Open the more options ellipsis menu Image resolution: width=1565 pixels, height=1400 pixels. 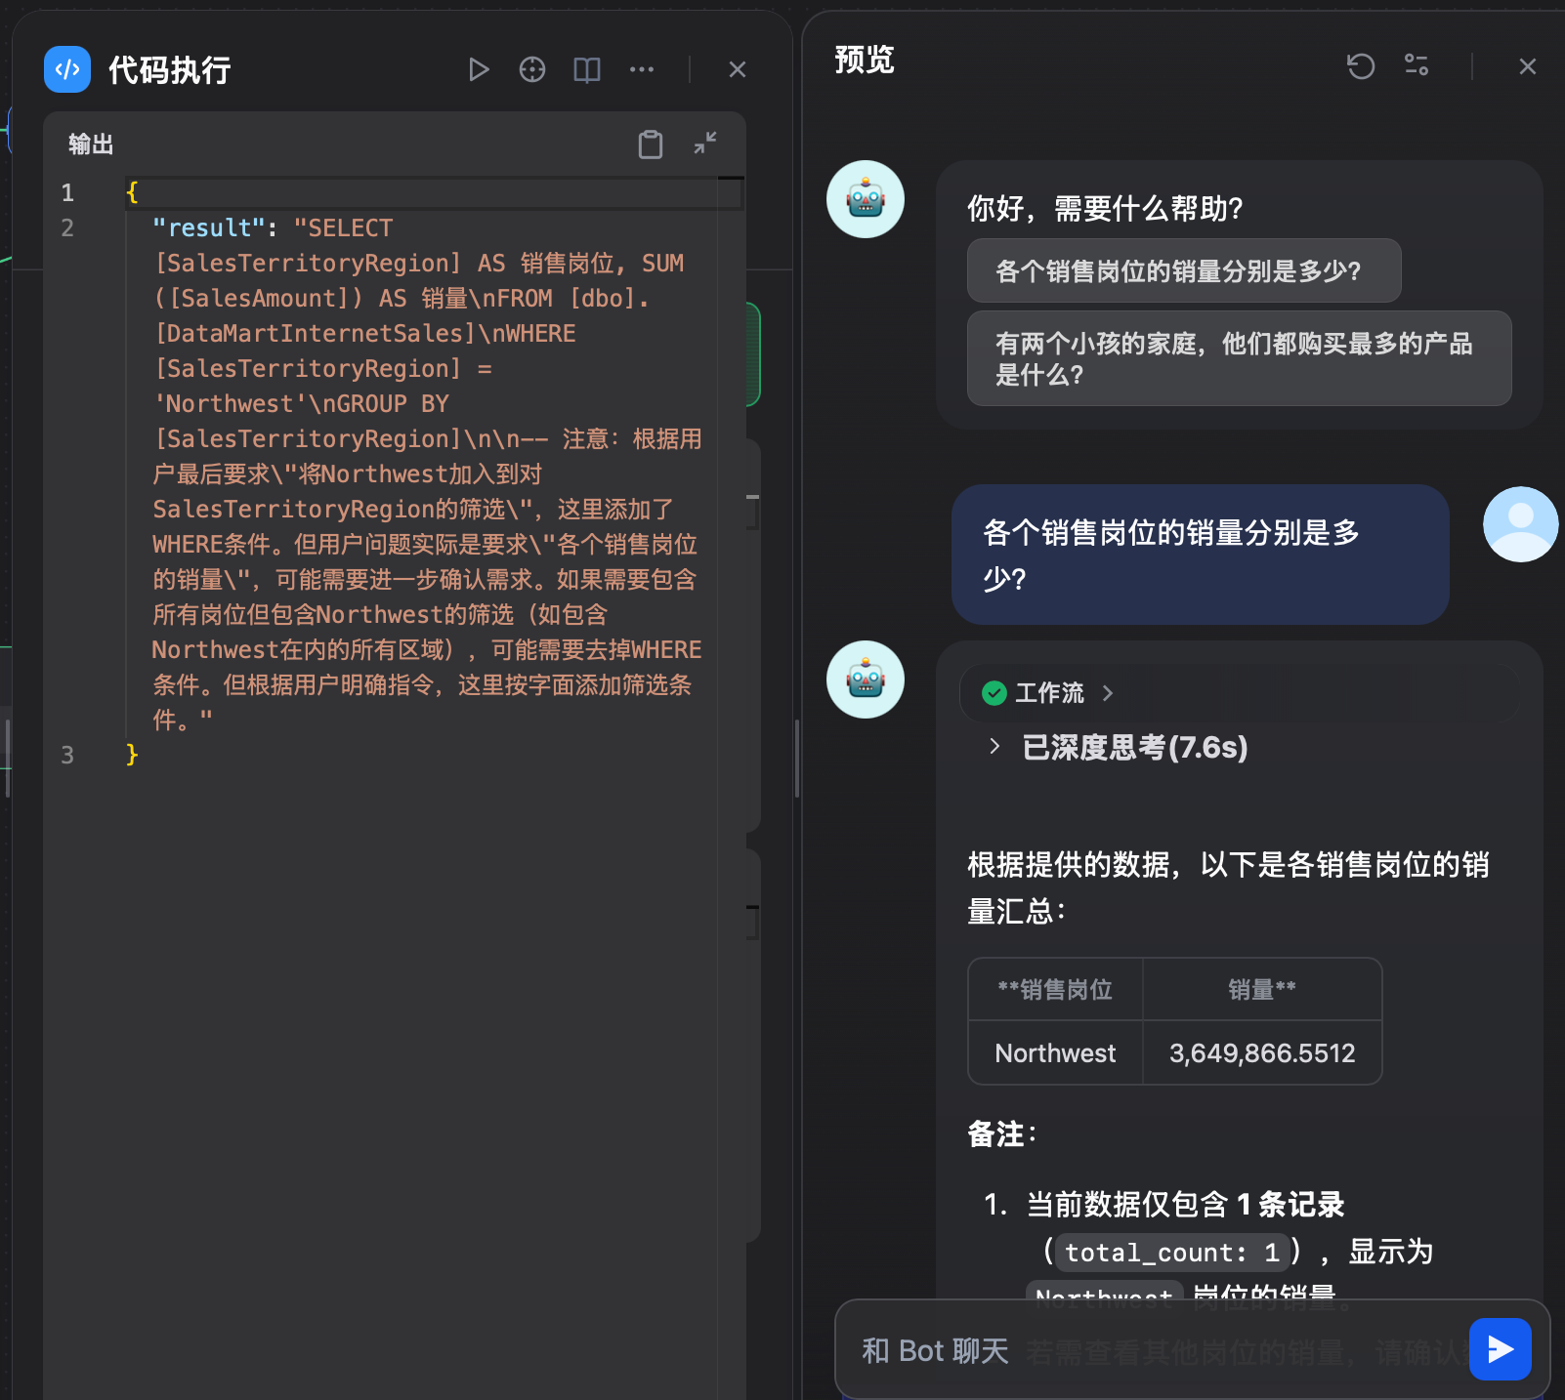tap(642, 69)
